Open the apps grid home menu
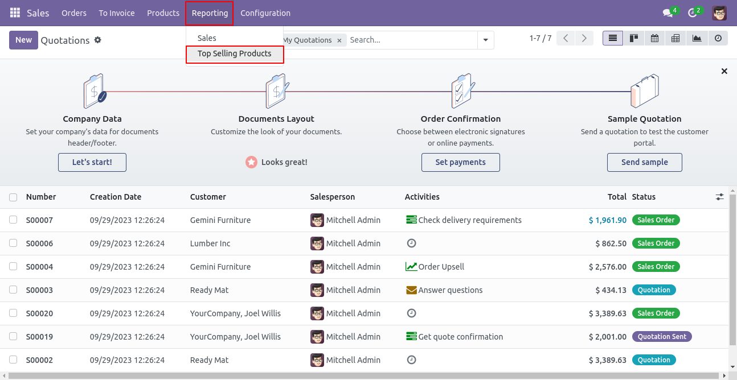Viewport: 737px width, 380px height. point(15,13)
